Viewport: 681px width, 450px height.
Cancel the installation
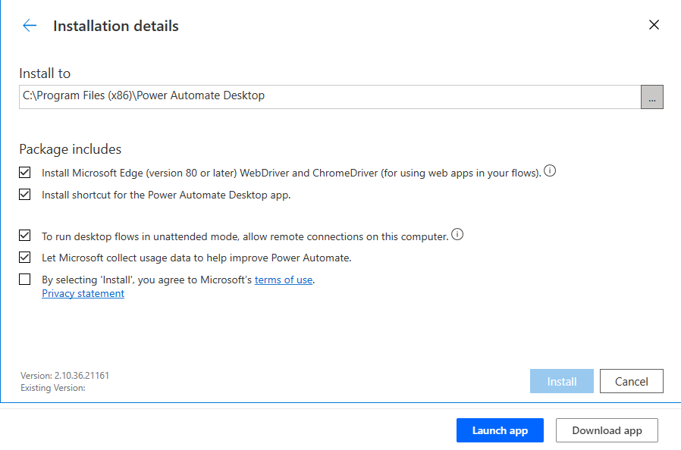[632, 381]
